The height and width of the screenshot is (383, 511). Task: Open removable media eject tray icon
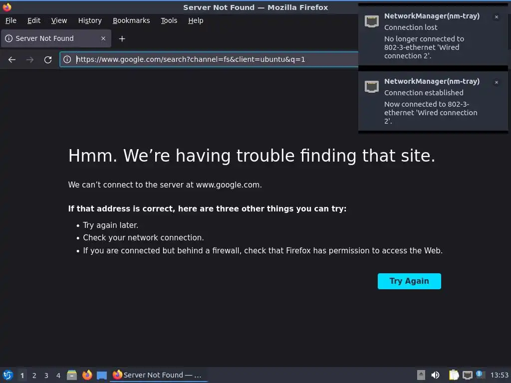421,375
